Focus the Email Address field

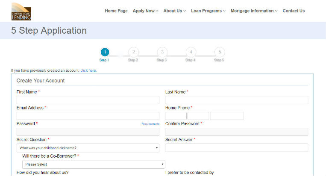click(x=88, y=116)
